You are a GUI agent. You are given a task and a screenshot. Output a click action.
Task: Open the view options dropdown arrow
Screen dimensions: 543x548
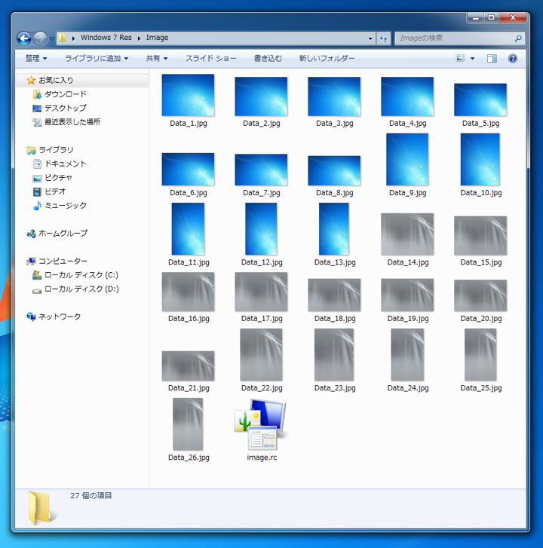coord(472,58)
